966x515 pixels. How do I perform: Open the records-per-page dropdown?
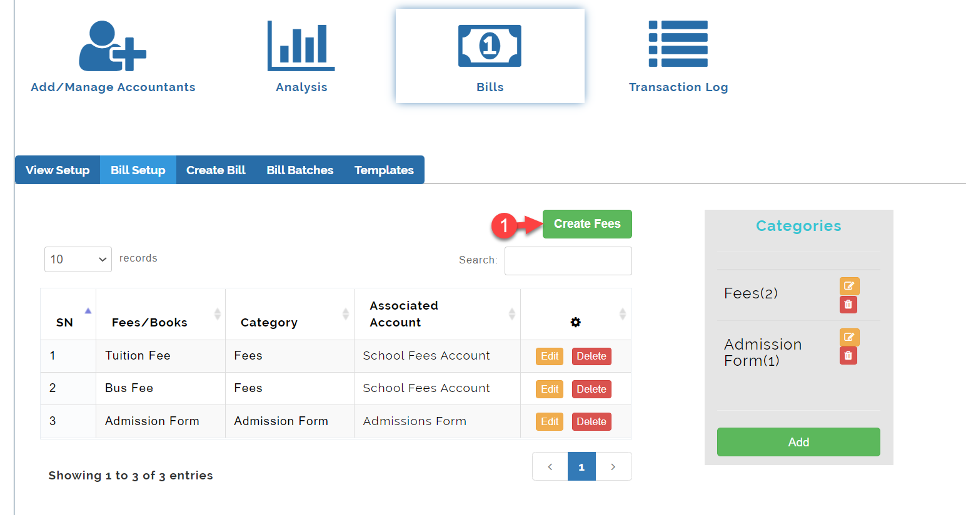[x=78, y=259]
